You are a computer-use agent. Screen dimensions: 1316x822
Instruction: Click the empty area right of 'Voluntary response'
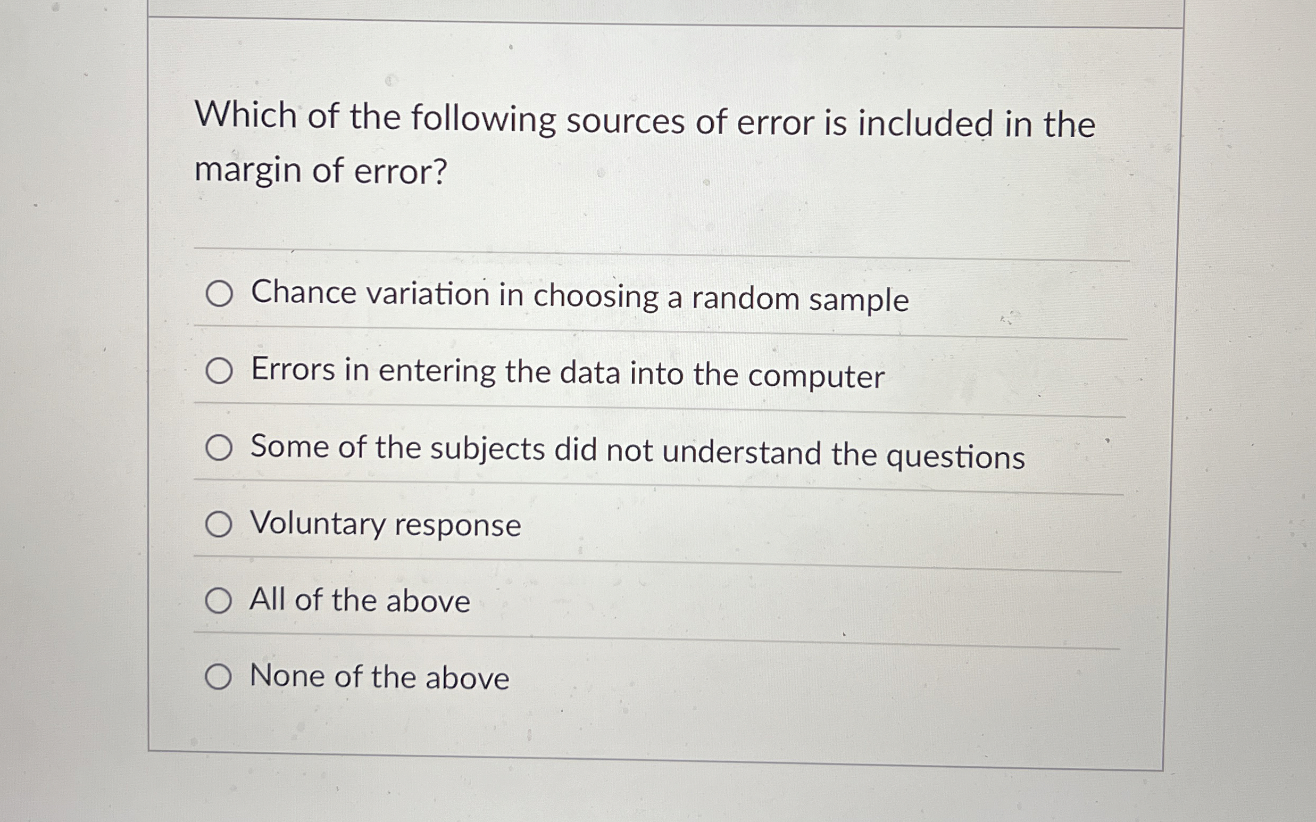[x=815, y=525]
